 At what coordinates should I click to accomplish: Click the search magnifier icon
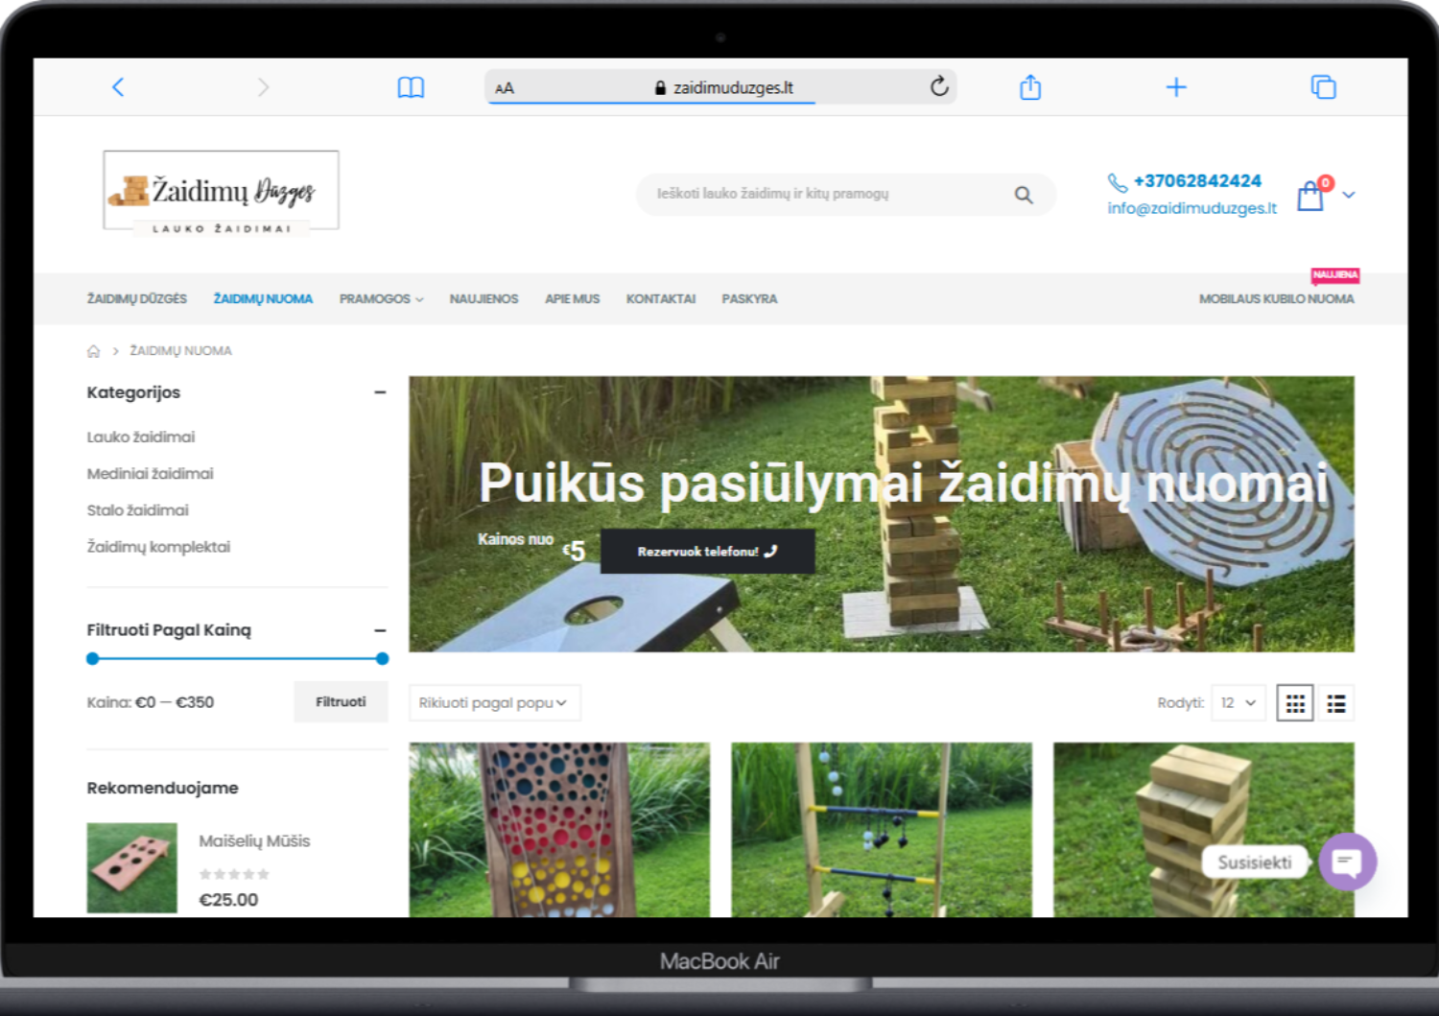click(1024, 195)
